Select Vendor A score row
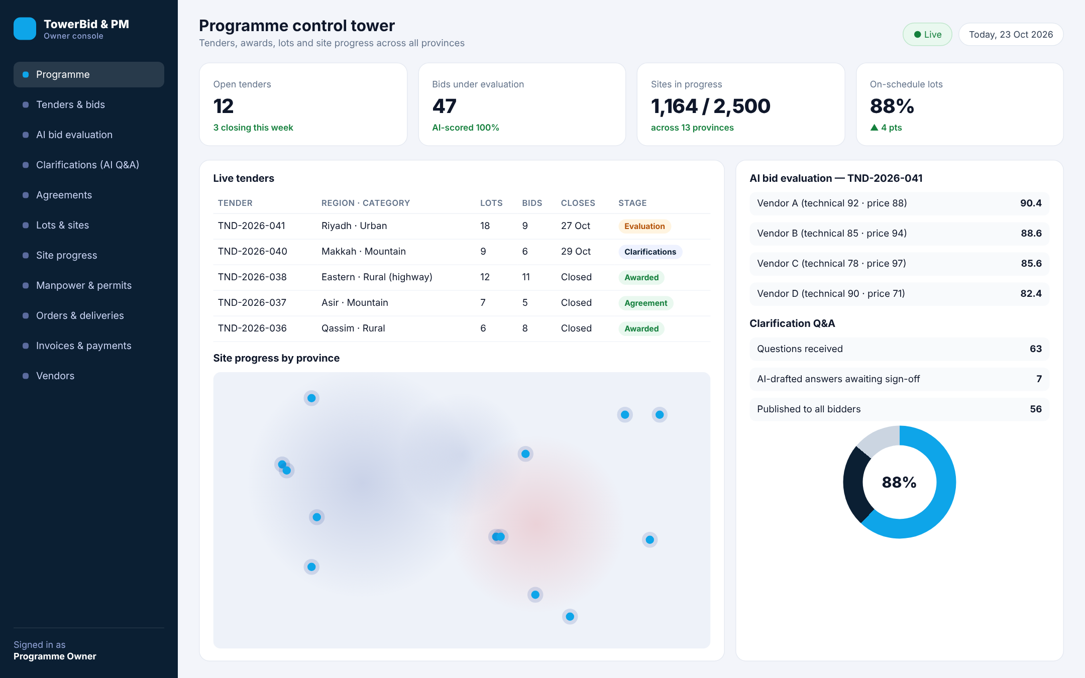The image size is (1085, 678). click(899, 203)
